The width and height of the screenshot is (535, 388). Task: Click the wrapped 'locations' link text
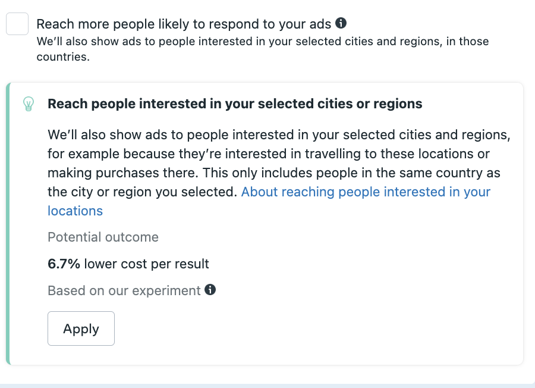(x=75, y=211)
